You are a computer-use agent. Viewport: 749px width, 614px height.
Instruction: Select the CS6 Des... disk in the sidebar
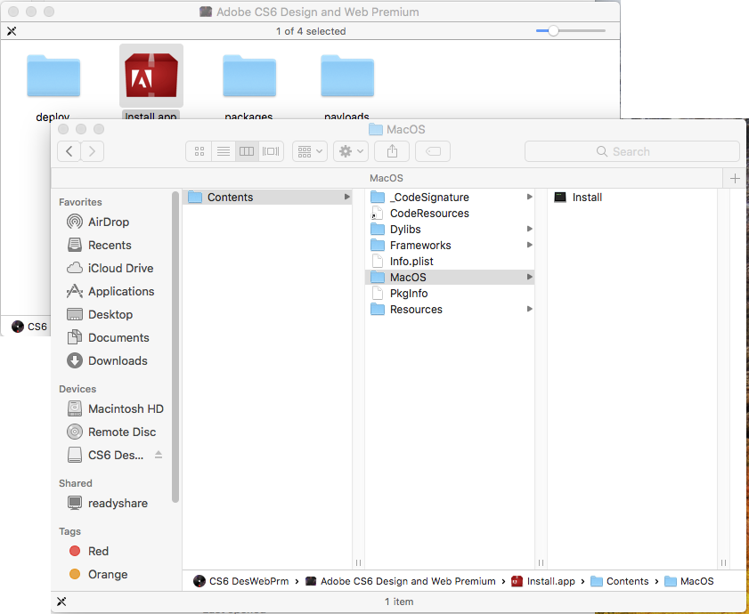click(x=116, y=455)
